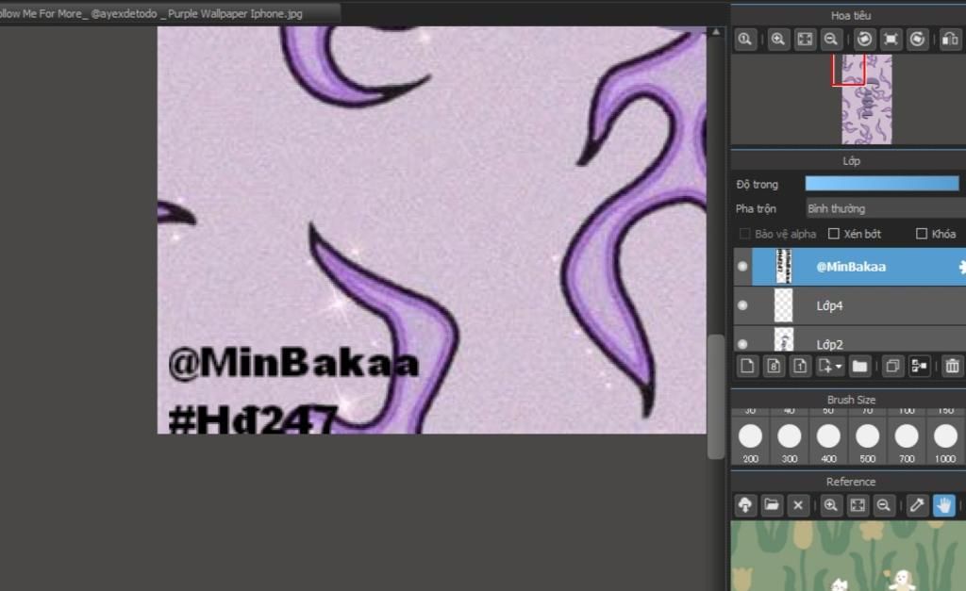Click the Lớp panel header
This screenshot has width=966, height=591.
tap(851, 160)
